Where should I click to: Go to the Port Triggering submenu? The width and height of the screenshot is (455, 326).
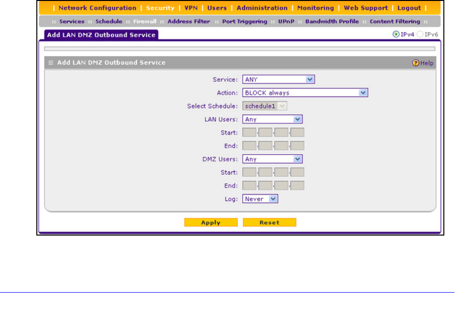point(245,21)
